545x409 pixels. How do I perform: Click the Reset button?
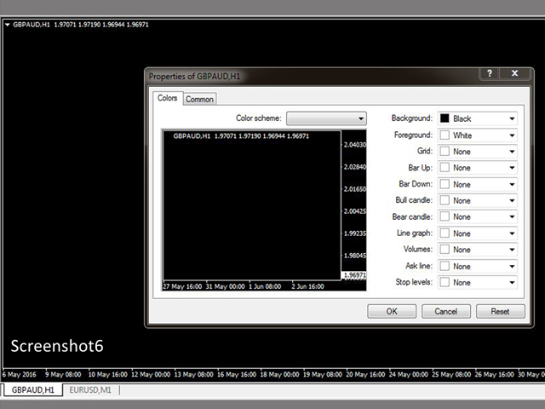pos(501,311)
